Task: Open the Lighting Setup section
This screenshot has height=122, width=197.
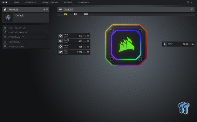Action: tap(26, 28)
